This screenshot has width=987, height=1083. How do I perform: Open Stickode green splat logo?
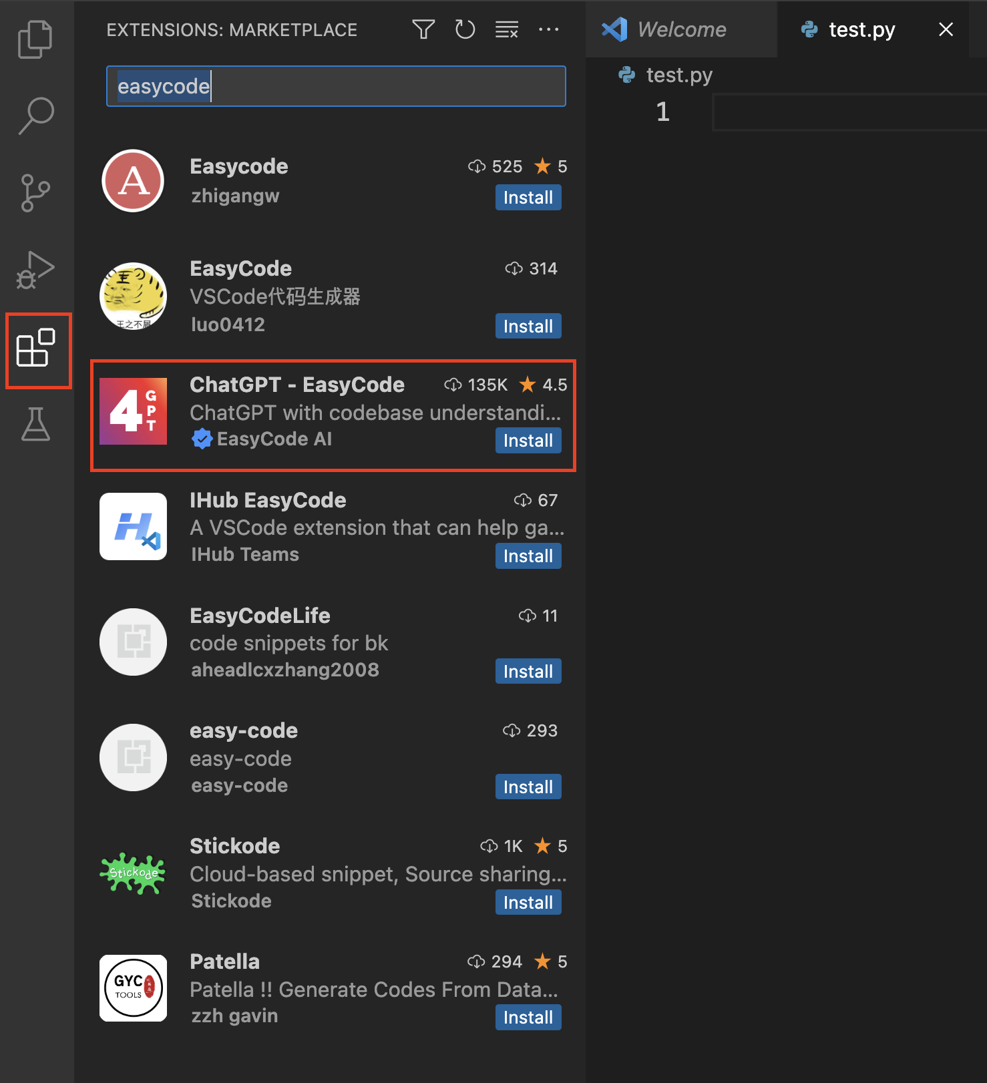tap(133, 873)
